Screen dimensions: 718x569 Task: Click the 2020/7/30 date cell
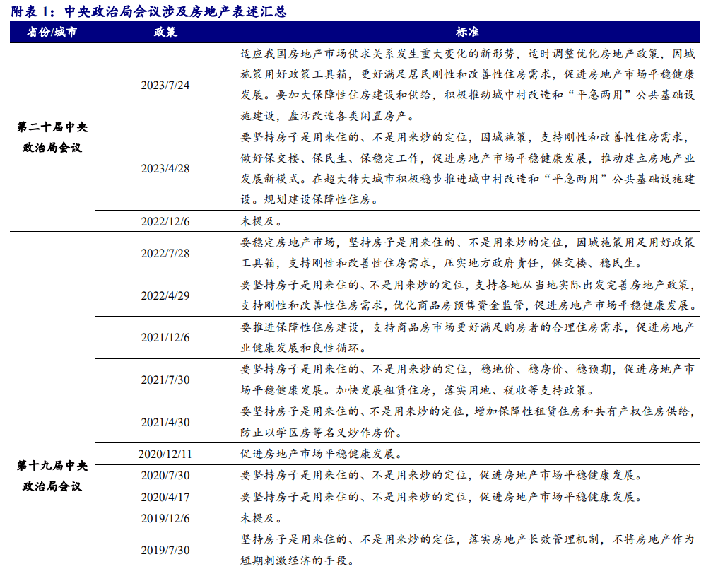point(165,475)
